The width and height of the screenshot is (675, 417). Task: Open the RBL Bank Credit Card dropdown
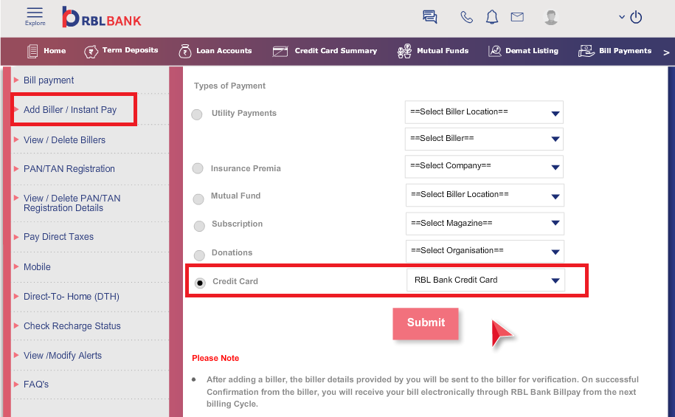485,280
